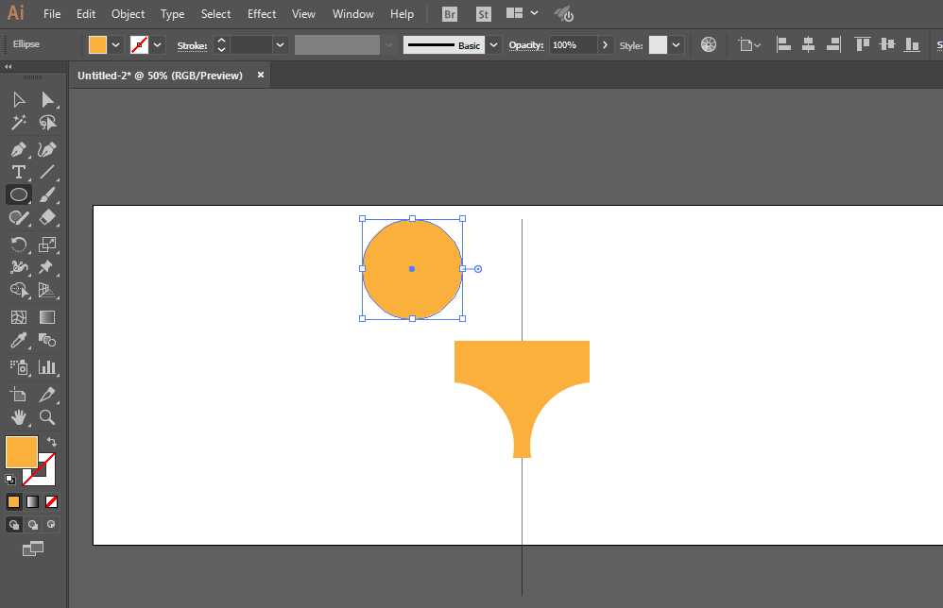Viewport: 943px width, 608px height.
Task: Choose the Eyedropper tool
Action: pos(18,341)
